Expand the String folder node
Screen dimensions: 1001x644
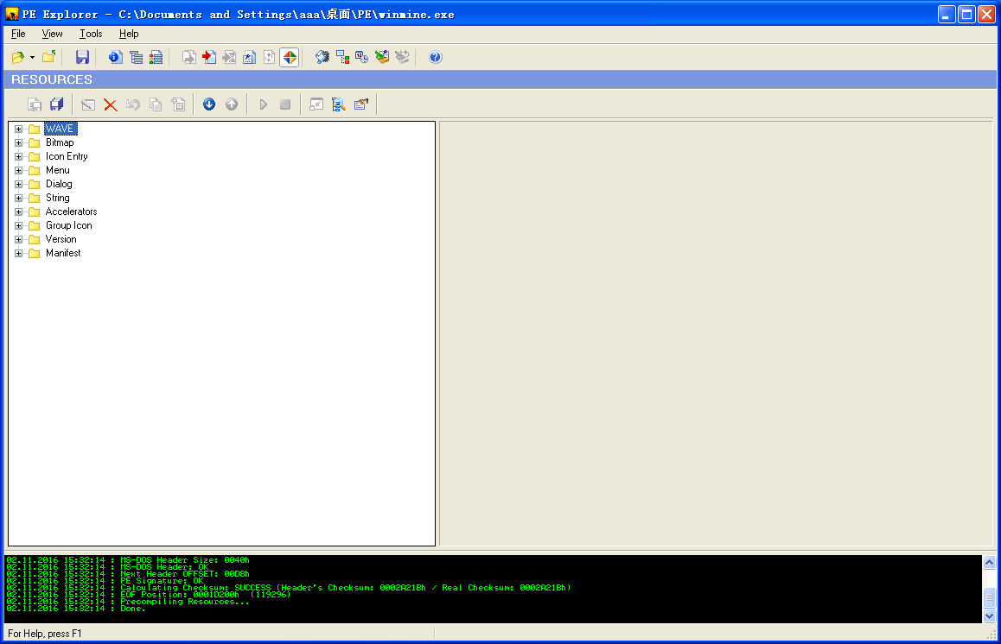[x=18, y=199]
